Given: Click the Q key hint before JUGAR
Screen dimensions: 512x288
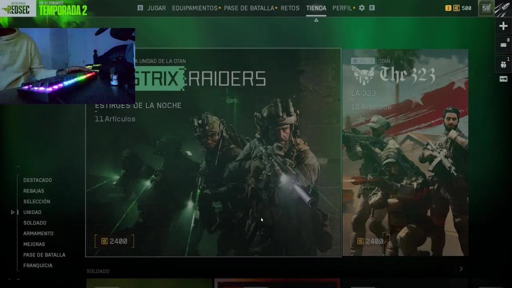Looking at the screenshot, I should click(x=140, y=8).
